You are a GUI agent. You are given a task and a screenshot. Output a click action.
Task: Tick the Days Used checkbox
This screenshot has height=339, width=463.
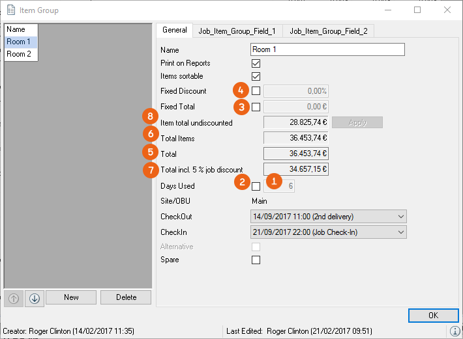(x=256, y=186)
